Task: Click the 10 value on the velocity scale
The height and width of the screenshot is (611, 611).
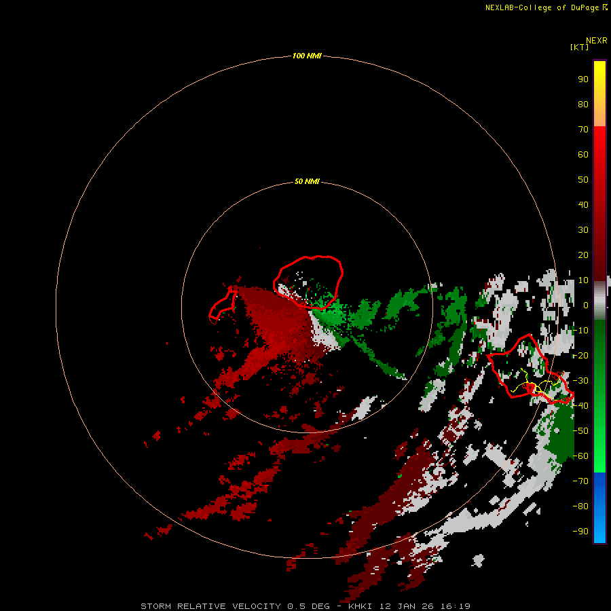Action: [x=583, y=280]
